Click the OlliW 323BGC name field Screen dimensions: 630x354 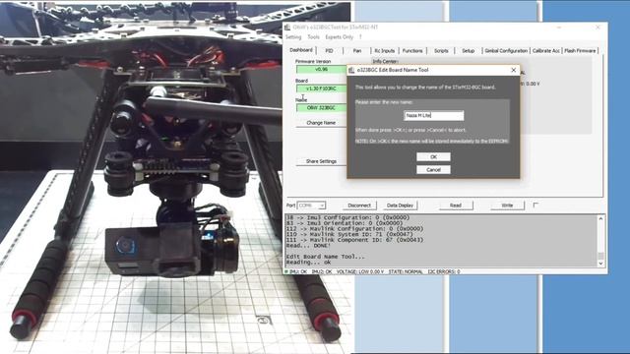321,107
